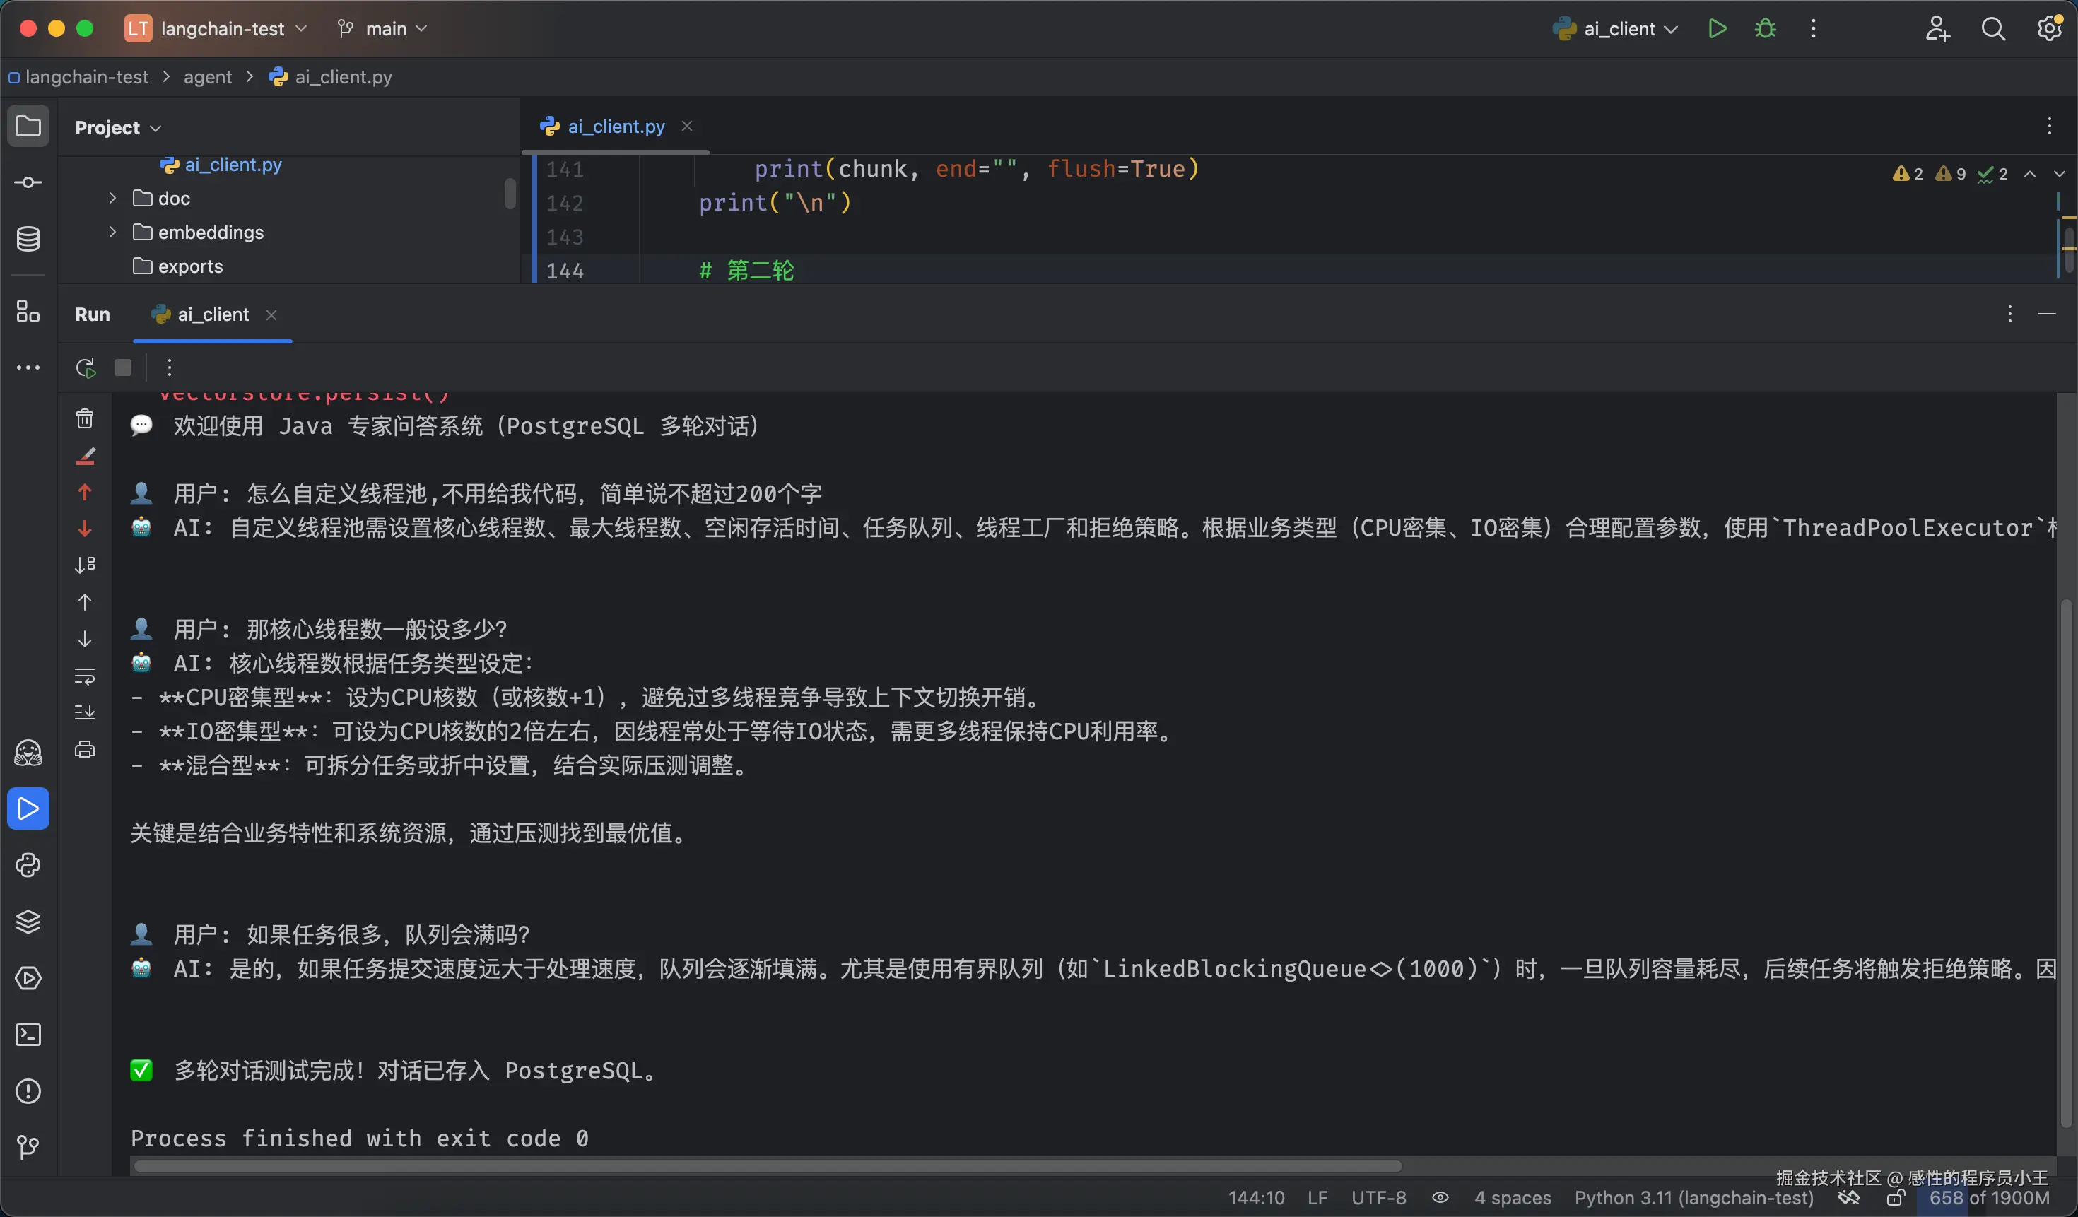
Task: Click the Rerun ai_client icon
Action: [86, 368]
